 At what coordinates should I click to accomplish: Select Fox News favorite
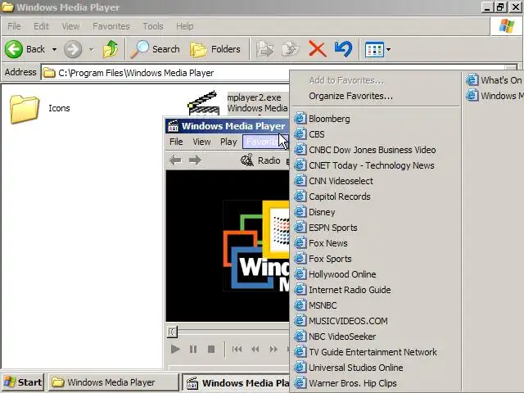coord(376,243)
